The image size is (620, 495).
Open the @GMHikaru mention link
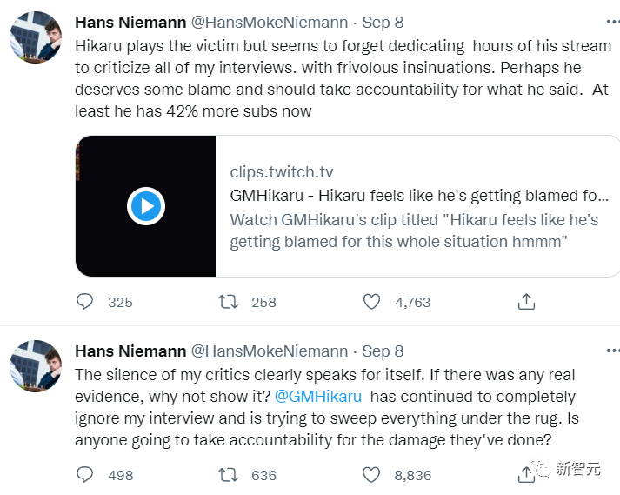click(317, 397)
